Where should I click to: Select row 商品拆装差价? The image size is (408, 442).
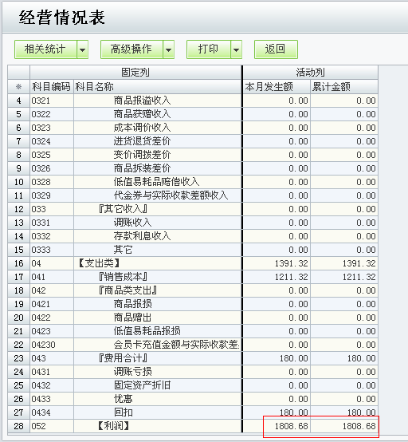click(193, 168)
